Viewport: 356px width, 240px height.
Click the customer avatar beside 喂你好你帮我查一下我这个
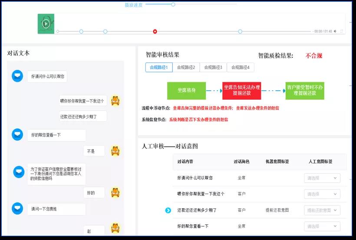tap(115, 101)
